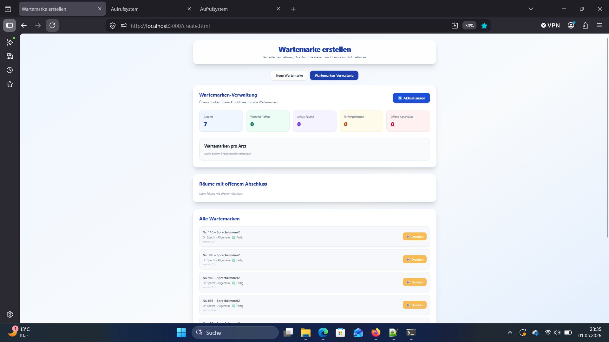The image size is (609, 342).
Task: Open sidebar settings gear icon
Action: [x=10, y=314]
